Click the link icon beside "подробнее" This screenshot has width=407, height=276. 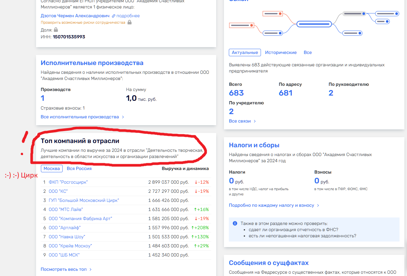(114, 16)
